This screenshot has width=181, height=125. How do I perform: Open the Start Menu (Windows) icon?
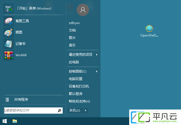coord(9,9)
